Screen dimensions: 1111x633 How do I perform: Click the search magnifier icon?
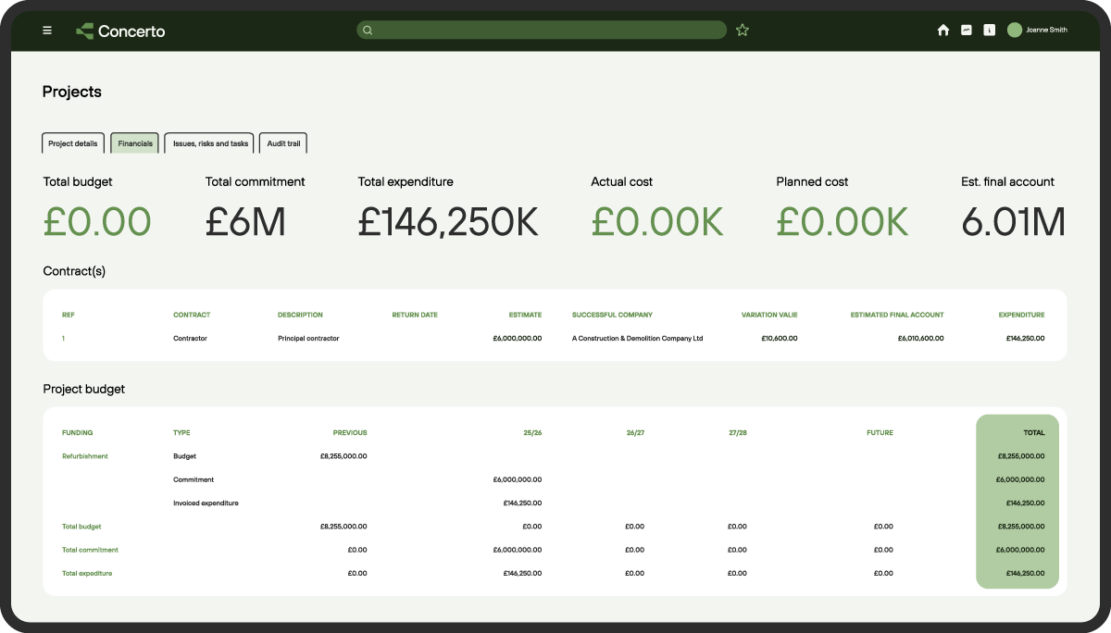point(367,30)
